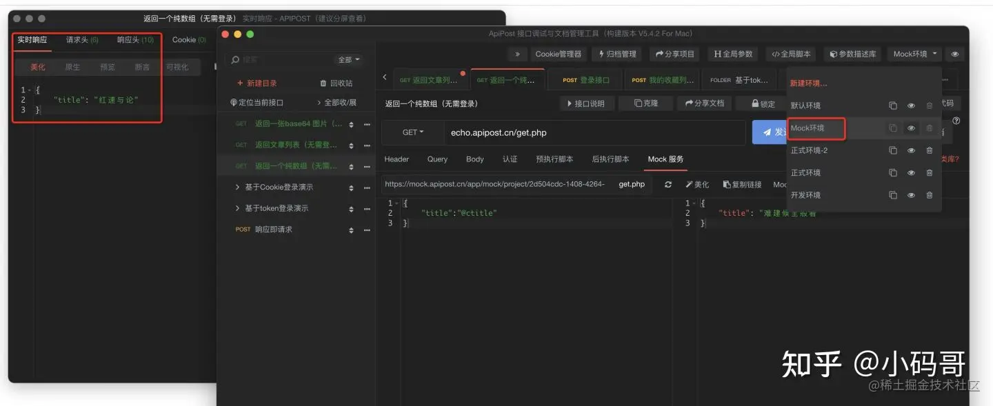993x406 pixels.
Task: Toggle the eye icon for 开发环境
Action: [911, 195]
